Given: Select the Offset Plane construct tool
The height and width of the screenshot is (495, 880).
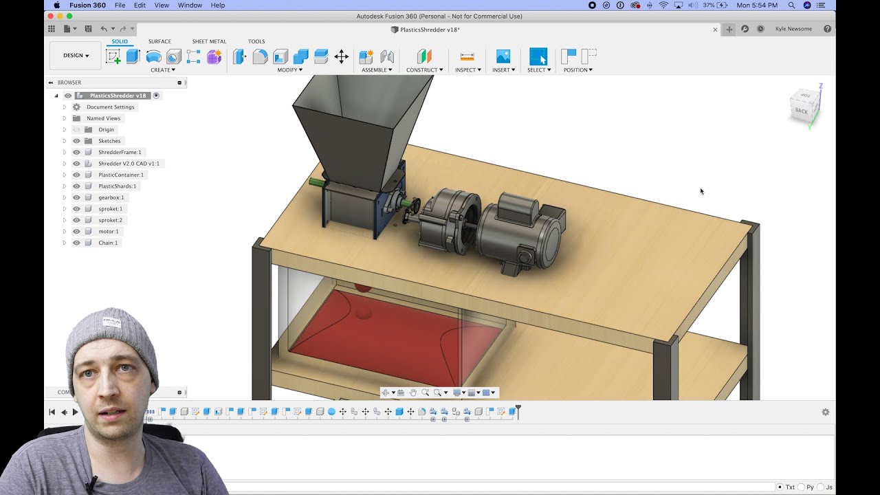Looking at the screenshot, I should [x=424, y=56].
